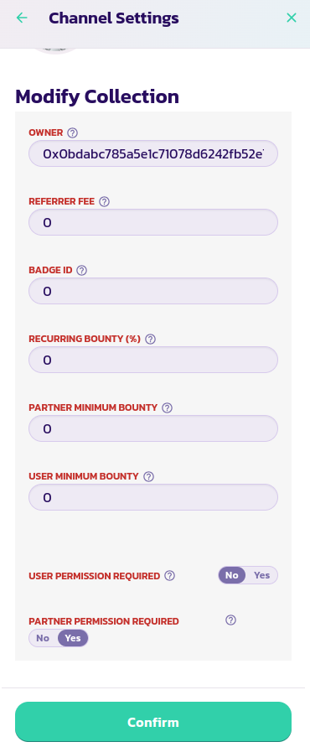This screenshot has width=310, height=747.
Task: Show help for User Permission Required
Action: (169, 575)
